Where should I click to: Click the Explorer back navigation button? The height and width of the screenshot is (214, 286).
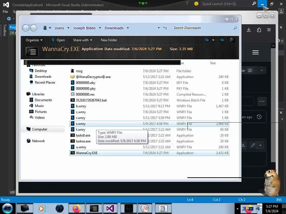pyautogui.click(x=26, y=28)
